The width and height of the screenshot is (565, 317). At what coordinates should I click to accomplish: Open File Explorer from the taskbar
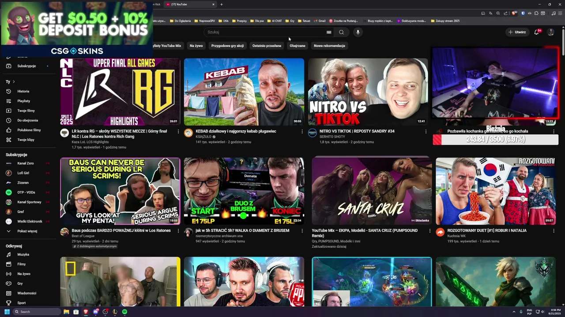[66, 312]
